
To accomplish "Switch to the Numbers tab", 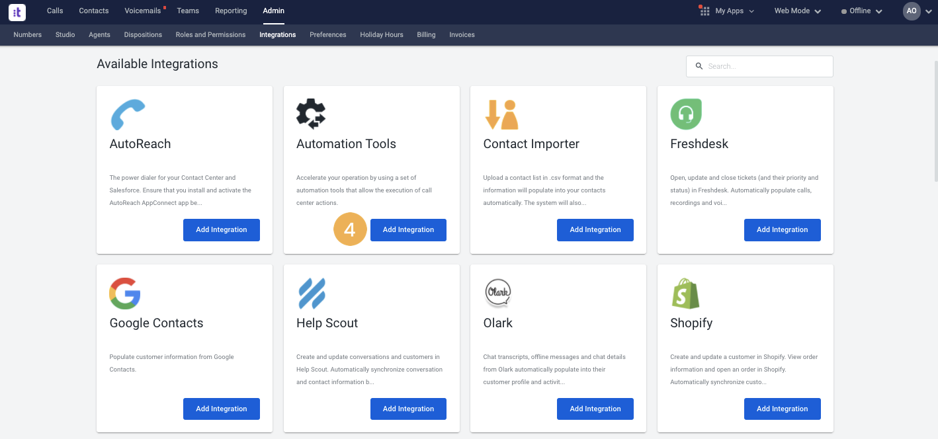I will 28,34.
